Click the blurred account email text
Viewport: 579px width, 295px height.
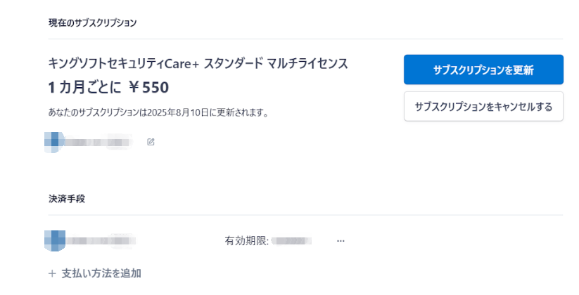tap(98, 142)
